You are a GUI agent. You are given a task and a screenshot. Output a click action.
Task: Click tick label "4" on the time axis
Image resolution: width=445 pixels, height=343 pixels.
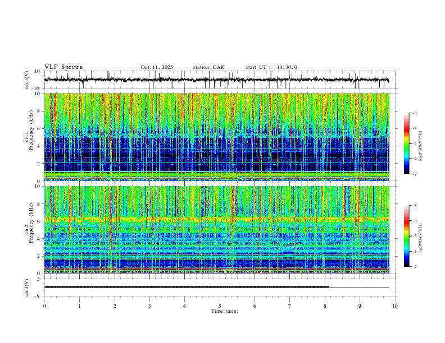[x=184, y=306]
